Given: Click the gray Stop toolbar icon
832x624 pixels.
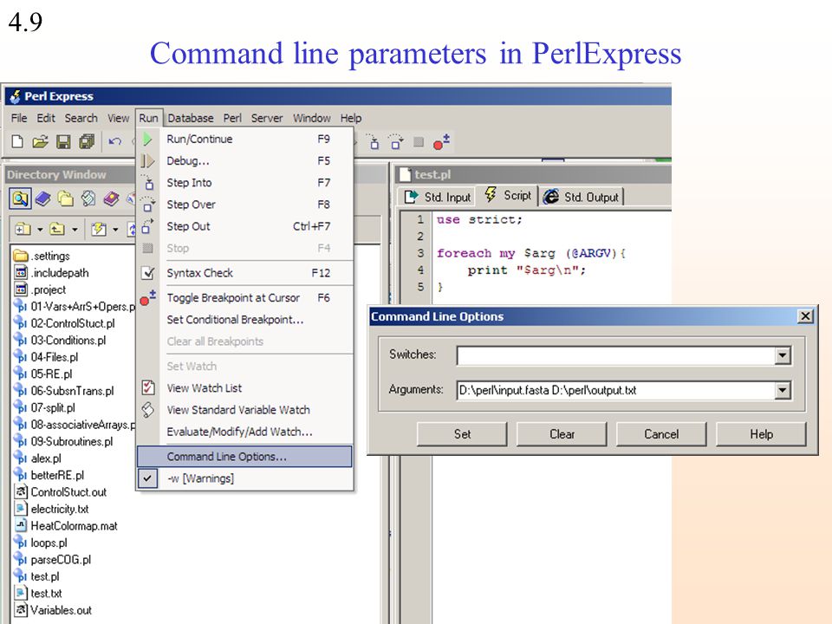Looking at the screenshot, I should coord(419,141).
